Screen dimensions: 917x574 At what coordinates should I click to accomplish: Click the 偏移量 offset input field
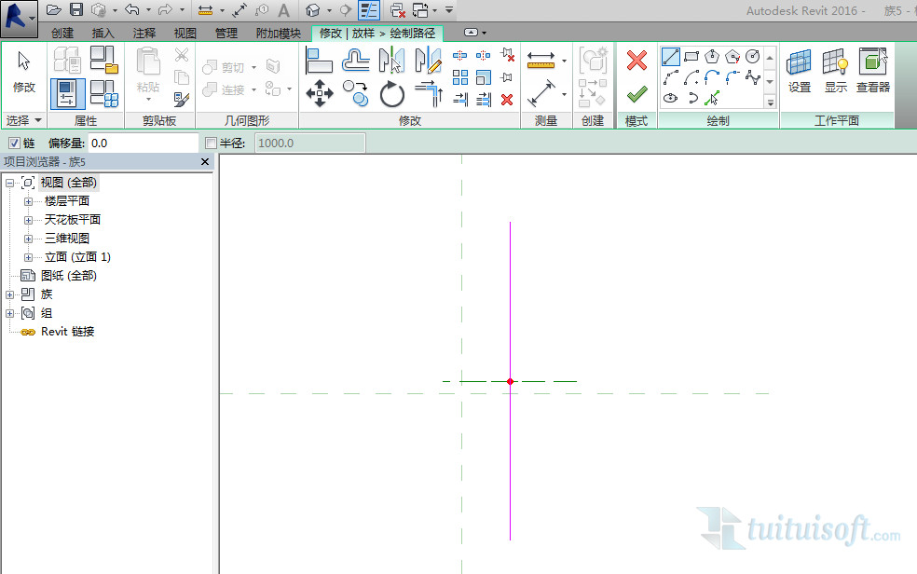pyautogui.click(x=143, y=143)
